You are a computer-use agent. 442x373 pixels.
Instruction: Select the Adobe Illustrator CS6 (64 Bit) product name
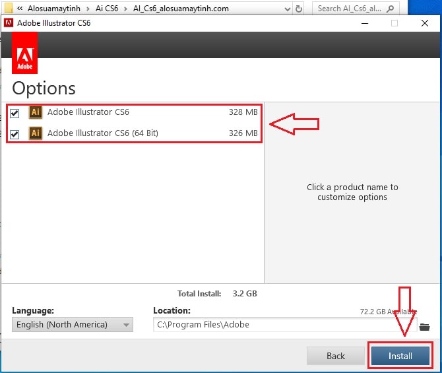point(103,133)
